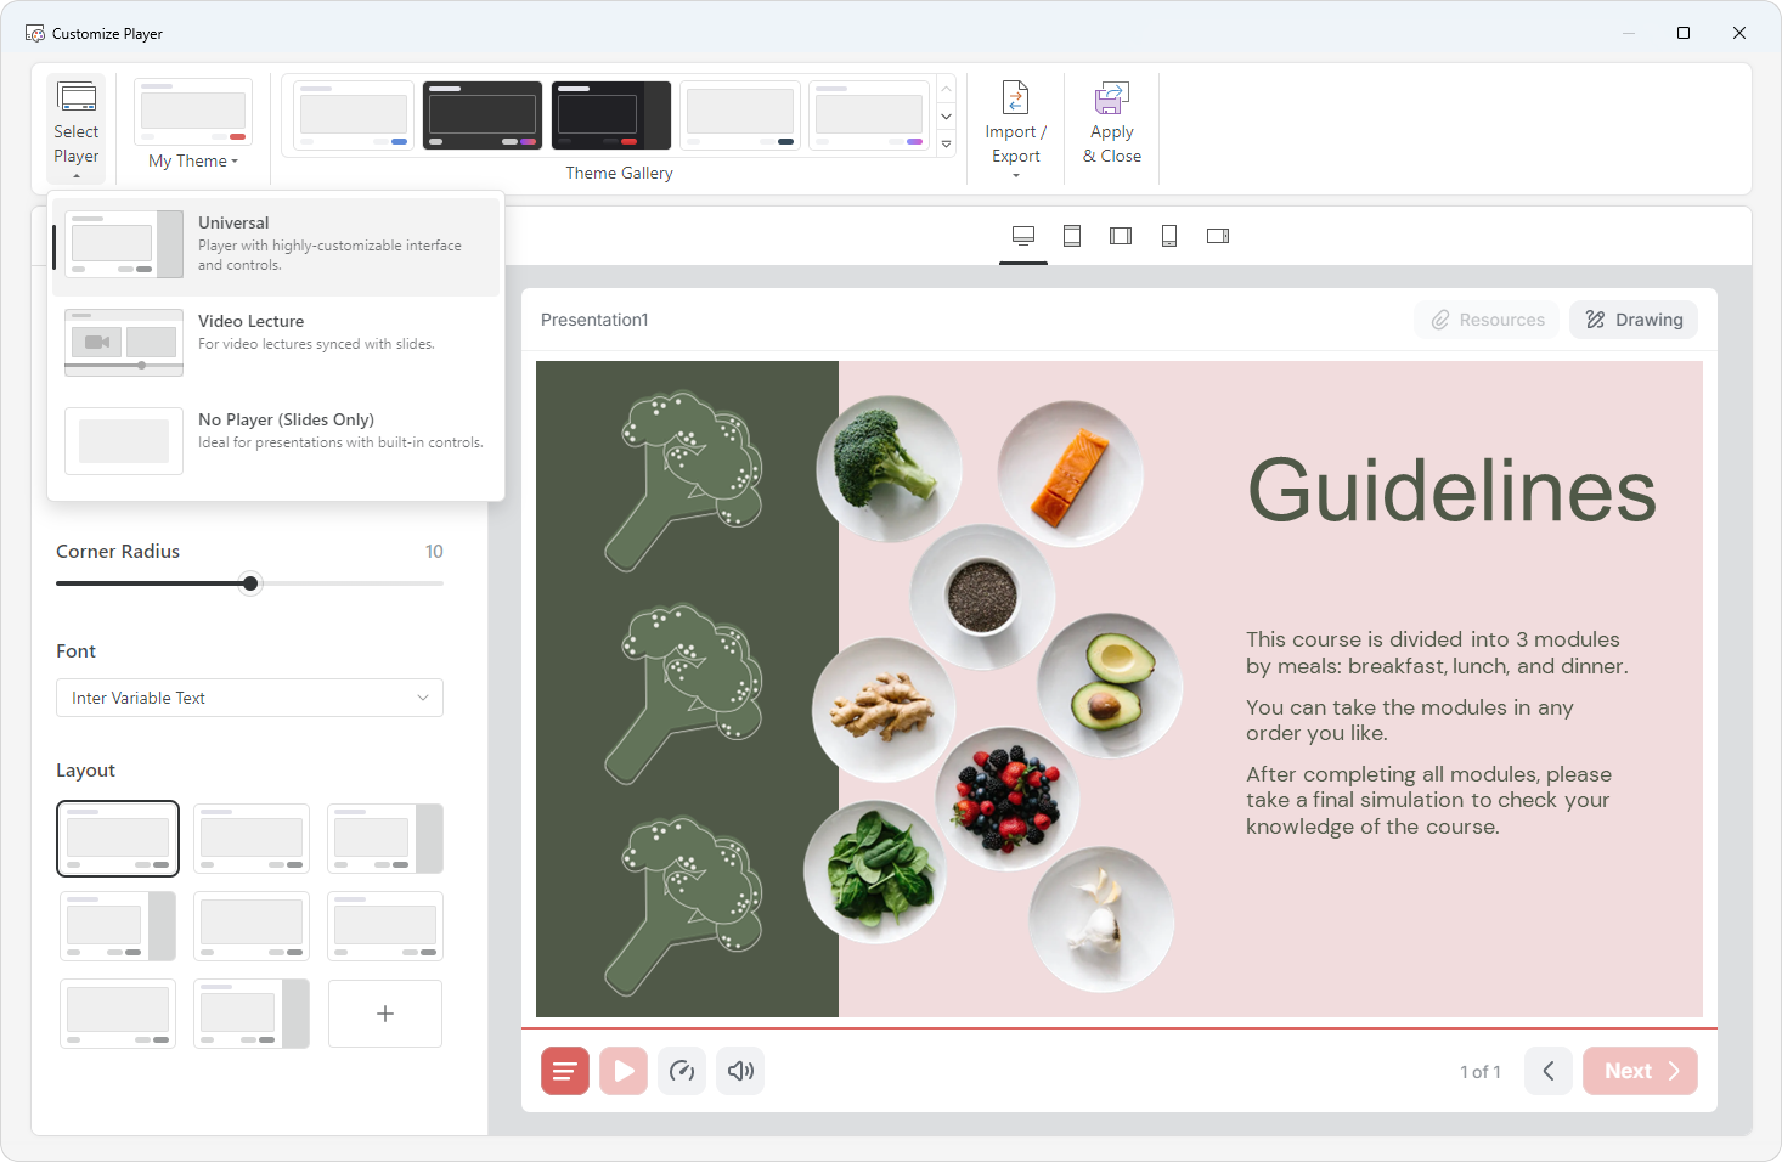Image resolution: width=1782 pixels, height=1162 pixels.
Task: Open the My Theme dropdown
Action: 193,161
